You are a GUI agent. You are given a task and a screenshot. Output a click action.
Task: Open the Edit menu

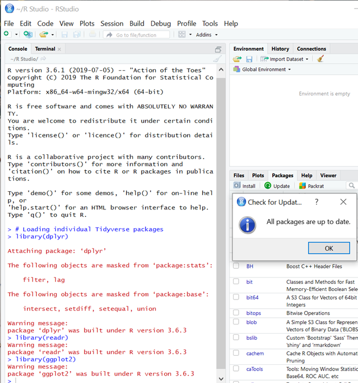26,23
